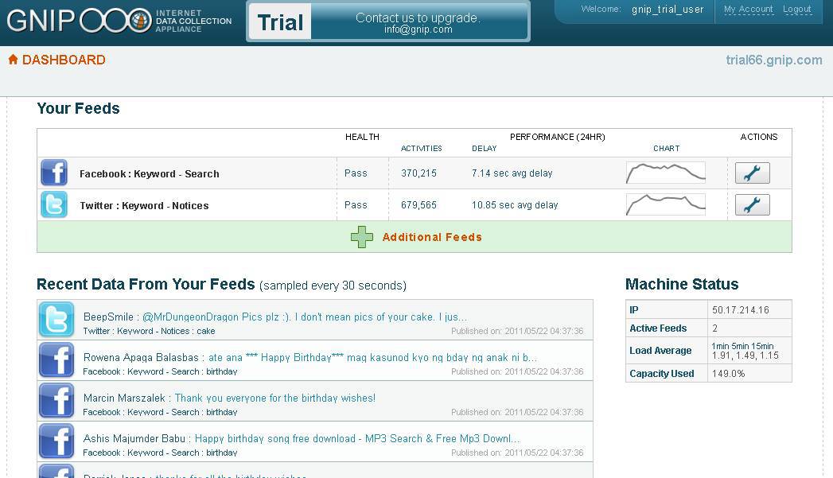Click 'Twitter : Keyword - Notices : cake' source line
Viewport: 833px width, 478px height.
pyautogui.click(x=149, y=331)
